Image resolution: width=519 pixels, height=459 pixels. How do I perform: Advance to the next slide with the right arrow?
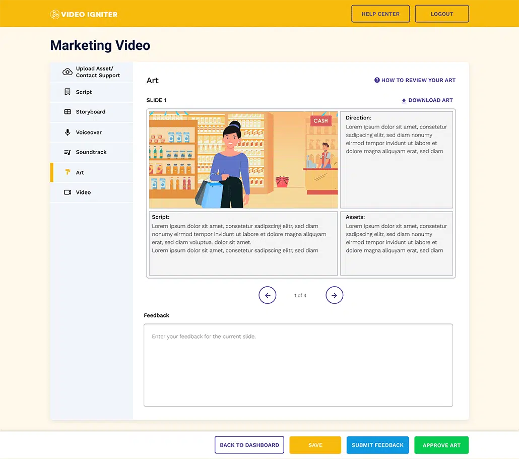click(334, 295)
